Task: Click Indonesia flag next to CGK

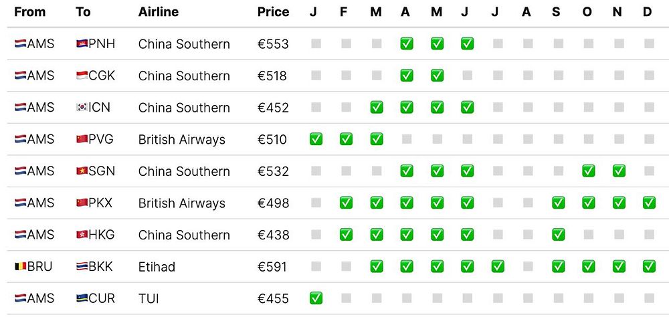Action: tap(82, 76)
